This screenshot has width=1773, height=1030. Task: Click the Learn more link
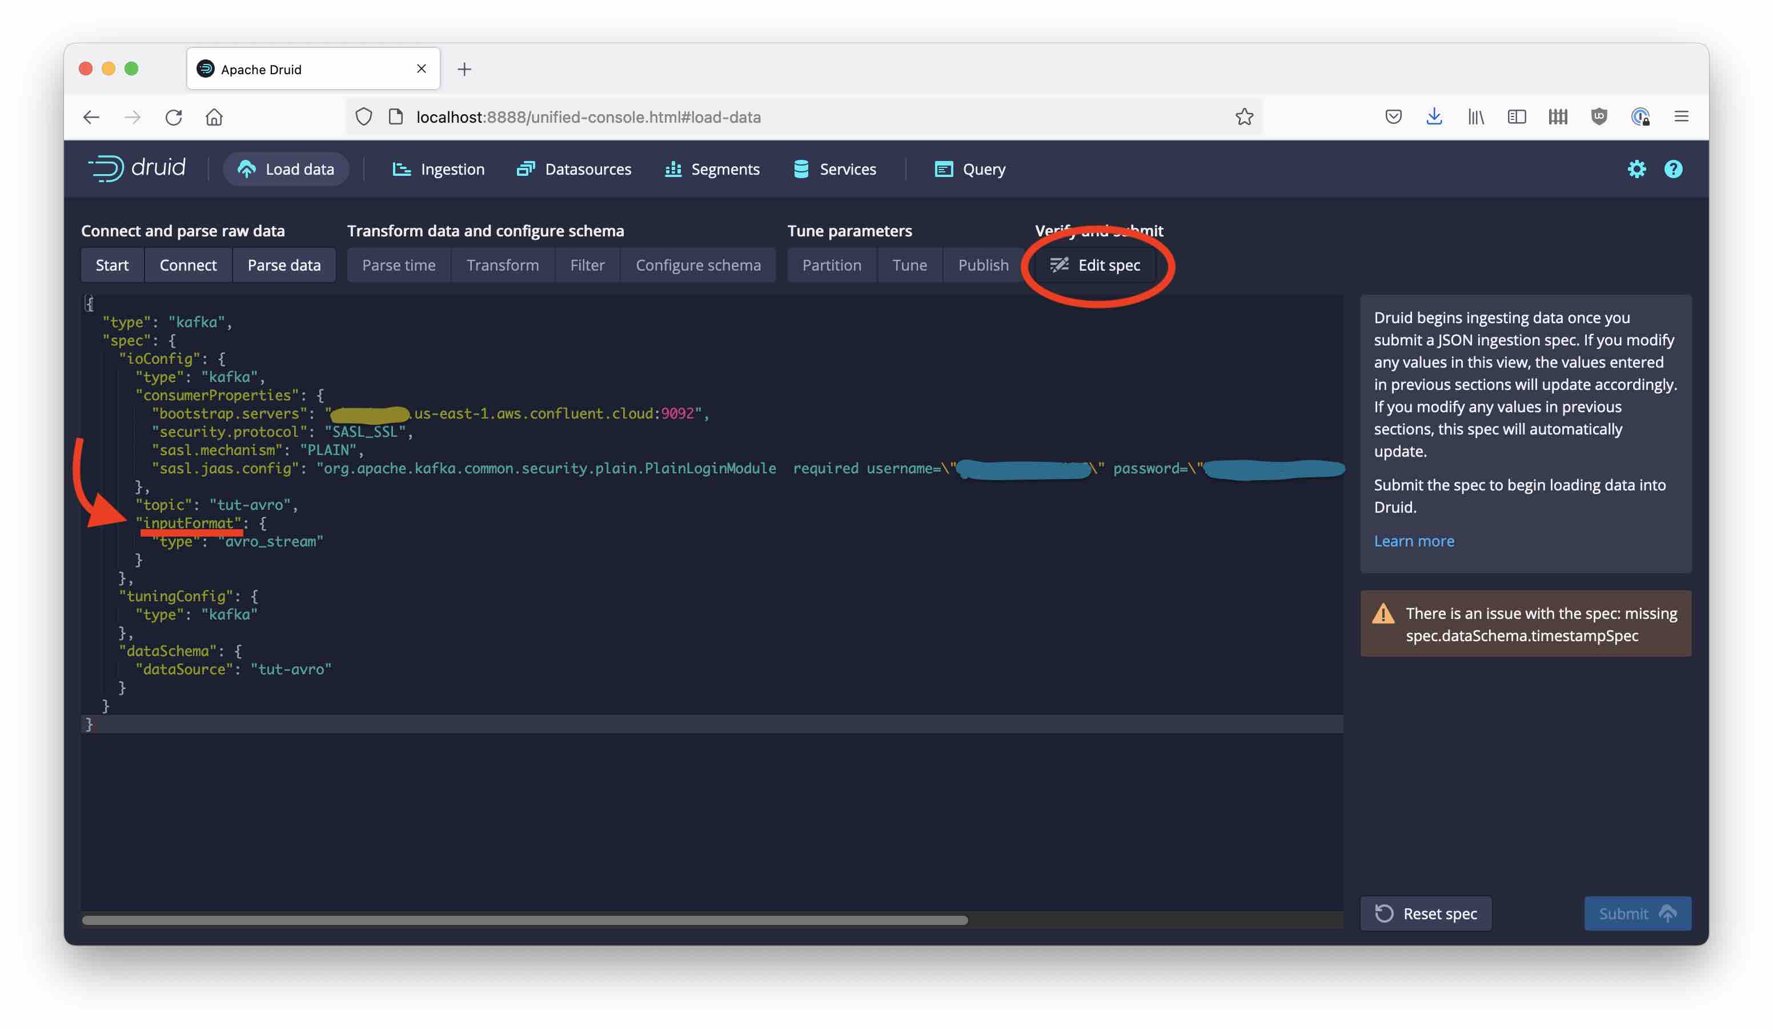click(1414, 541)
